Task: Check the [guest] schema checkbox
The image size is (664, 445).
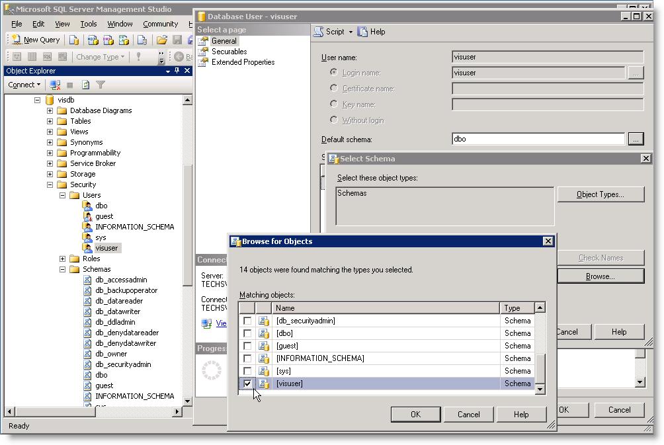Action: click(247, 346)
